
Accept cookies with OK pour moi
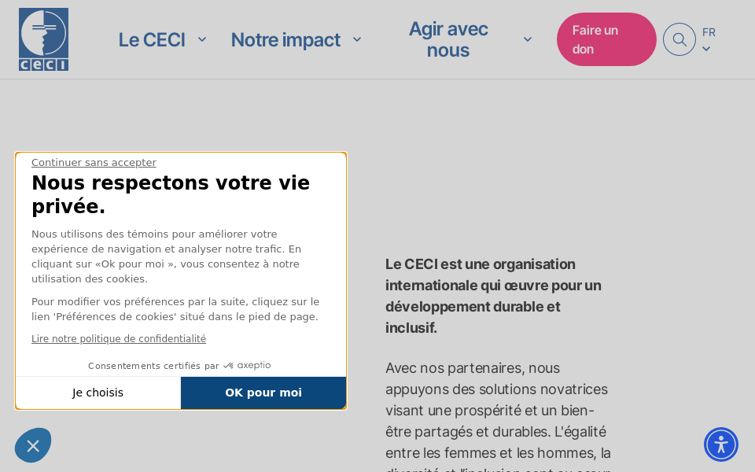click(x=263, y=393)
